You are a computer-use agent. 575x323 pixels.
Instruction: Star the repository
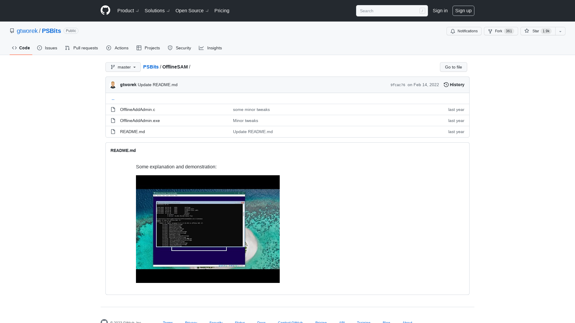pos(538,31)
